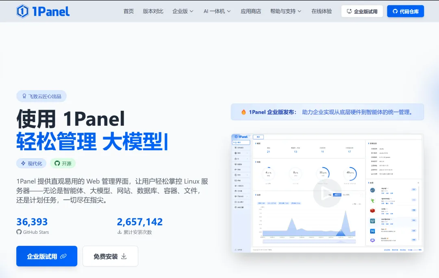Click the blue 企业版试用 hero button
Image resolution: width=439 pixels, height=278 pixels.
[47, 256]
